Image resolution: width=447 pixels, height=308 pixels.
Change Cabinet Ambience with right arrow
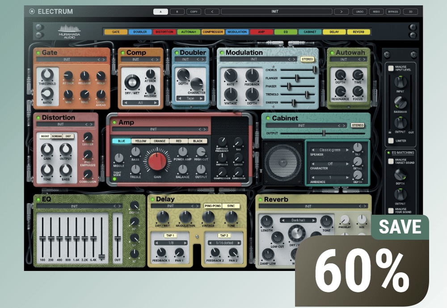pyautogui.click(x=347, y=177)
